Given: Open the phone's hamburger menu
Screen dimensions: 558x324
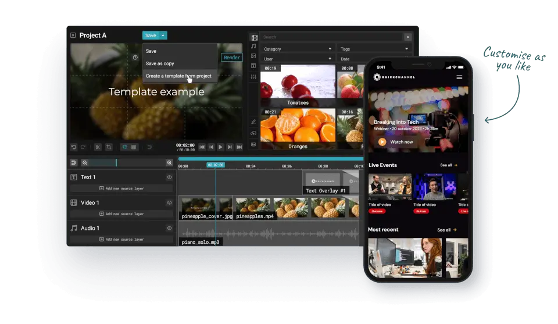Looking at the screenshot, I should (459, 77).
